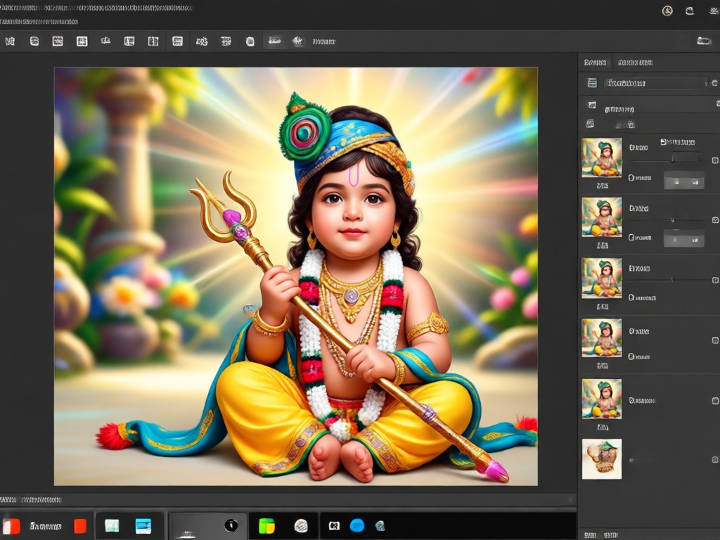Click the gray button box in the second layer row

coord(684,239)
